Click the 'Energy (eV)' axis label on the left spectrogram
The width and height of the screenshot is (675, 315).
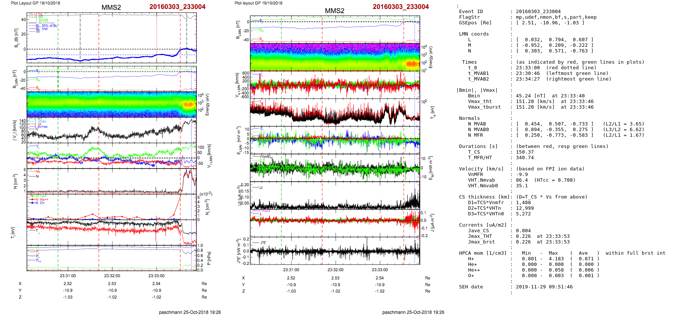208,105
